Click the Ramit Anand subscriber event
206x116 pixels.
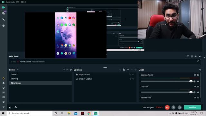point(105,62)
